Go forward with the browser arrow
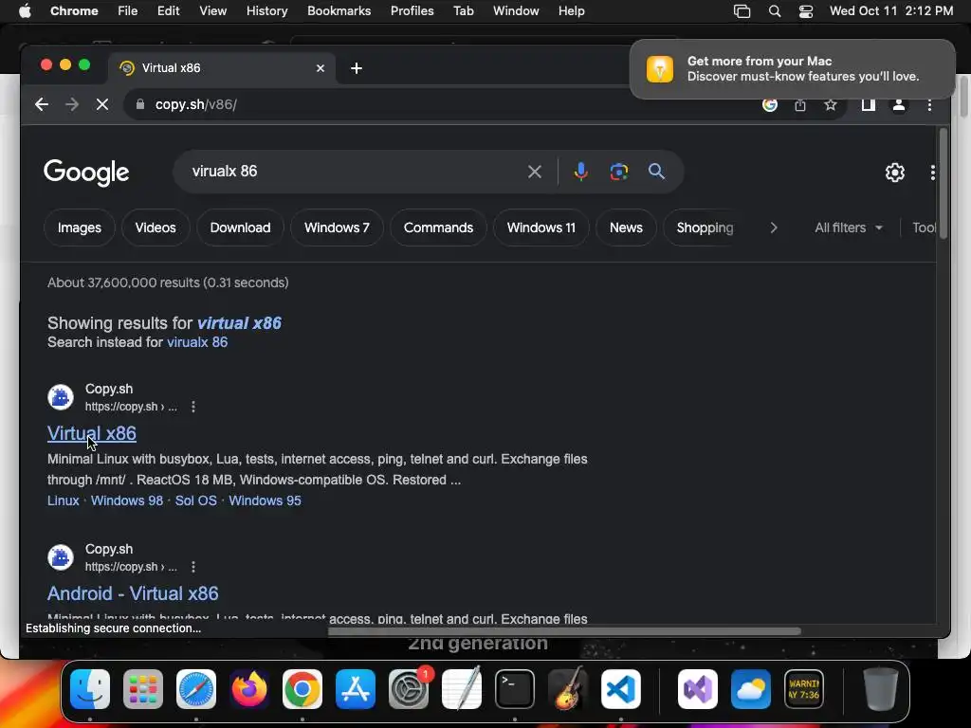Viewport: 971px width, 728px height. [72, 104]
